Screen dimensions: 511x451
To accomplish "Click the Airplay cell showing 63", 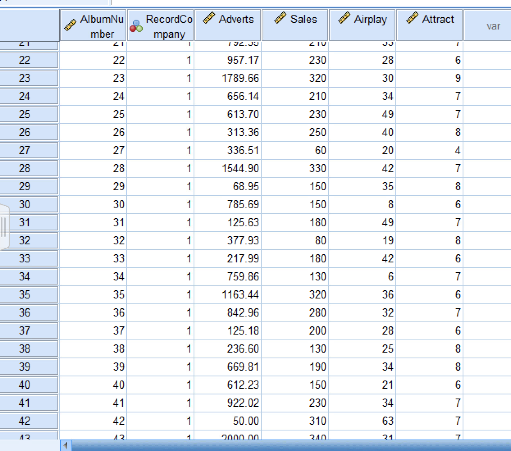I will [x=362, y=421].
